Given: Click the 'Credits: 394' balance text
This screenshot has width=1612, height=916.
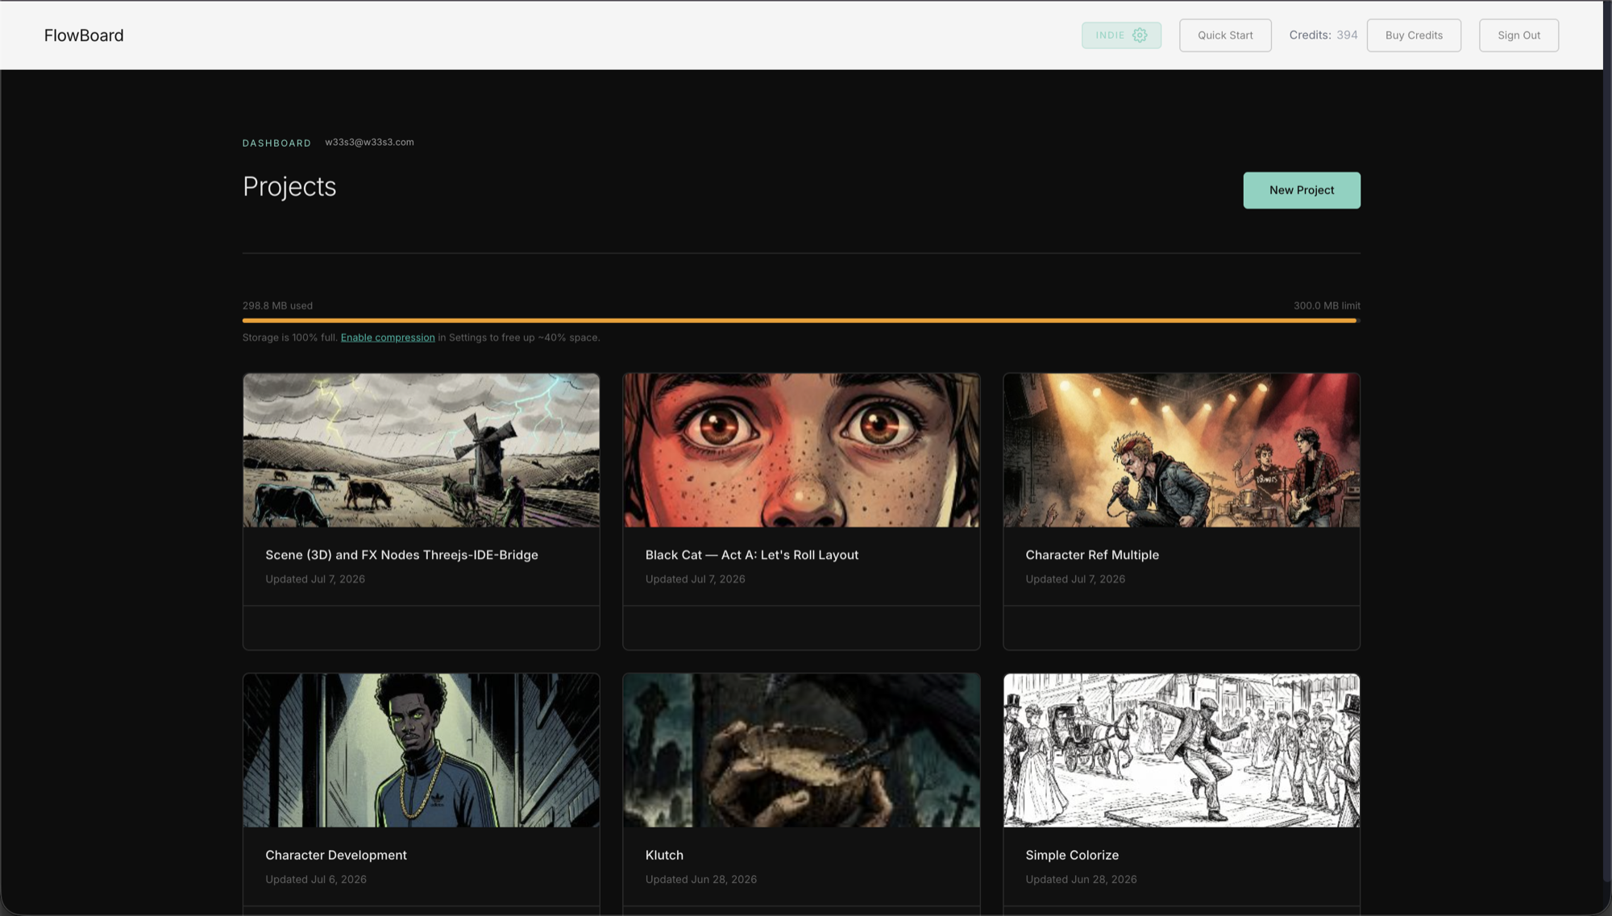Looking at the screenshot, I should pos(1323,35).
